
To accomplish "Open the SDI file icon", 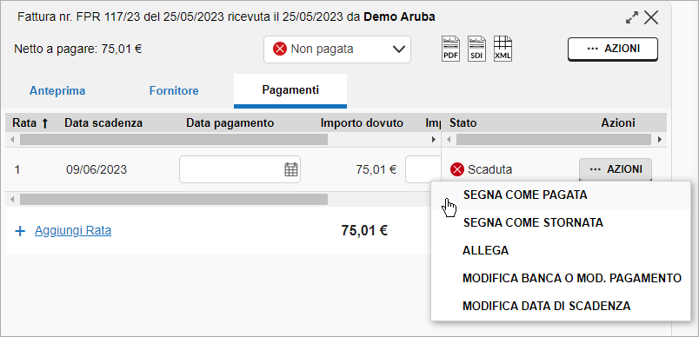I will point(476,49).
